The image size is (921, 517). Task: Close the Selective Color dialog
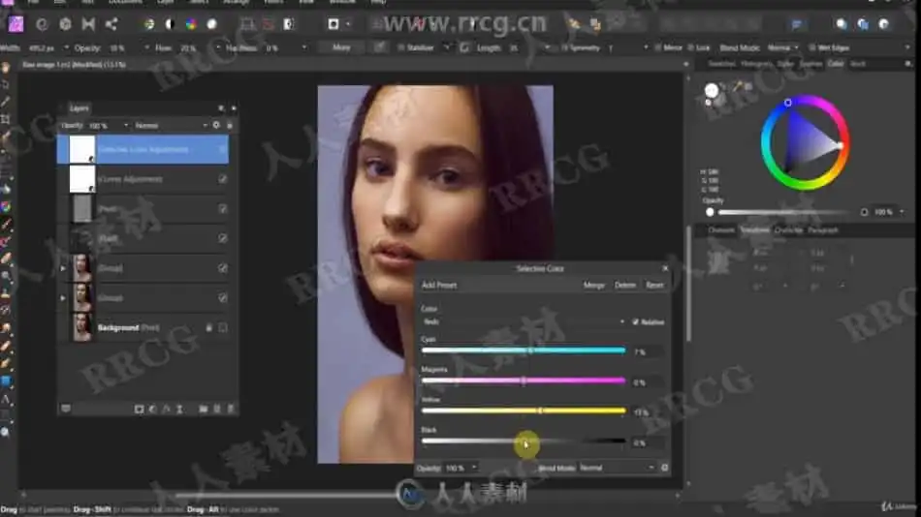click(x=665, y=268)
